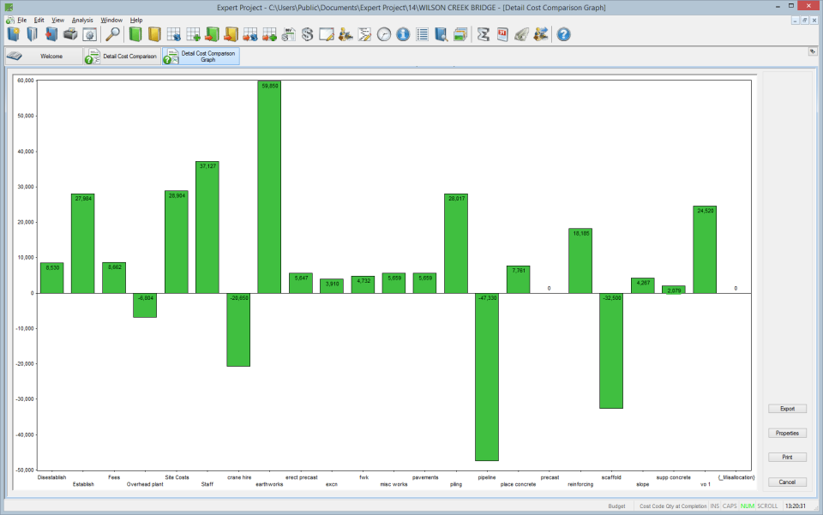Click the earthworks bar labeled 59,850
823x515 pixels.
pos(269,187)
